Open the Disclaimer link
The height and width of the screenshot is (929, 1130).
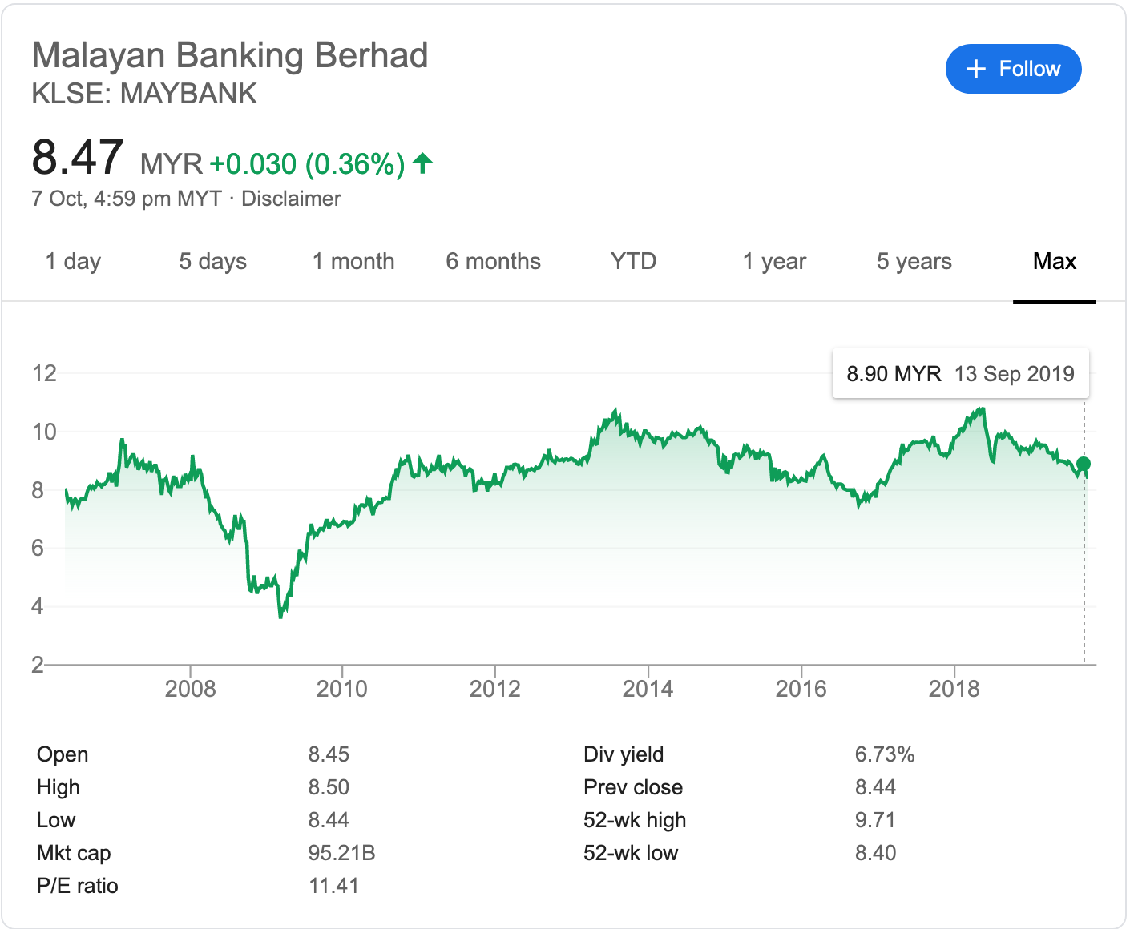[291, 199]
